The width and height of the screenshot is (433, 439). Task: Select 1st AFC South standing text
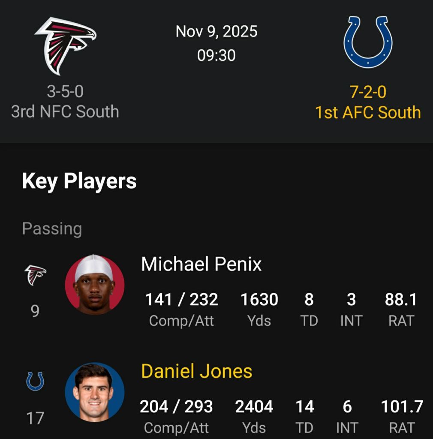pos(368,112)
